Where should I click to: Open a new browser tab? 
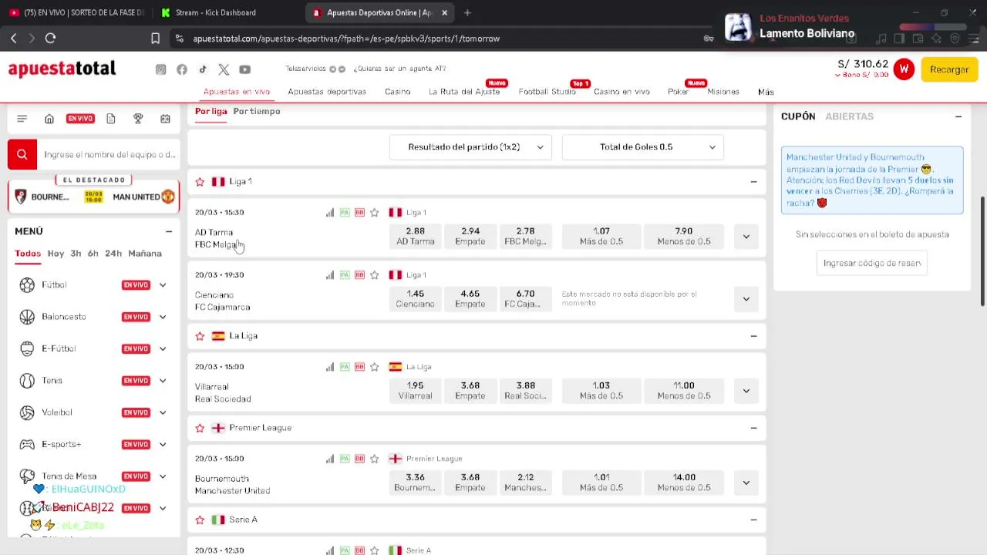467,12
